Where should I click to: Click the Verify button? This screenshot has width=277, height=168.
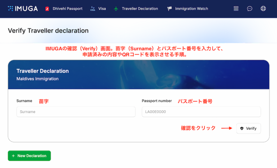[248, 128]
